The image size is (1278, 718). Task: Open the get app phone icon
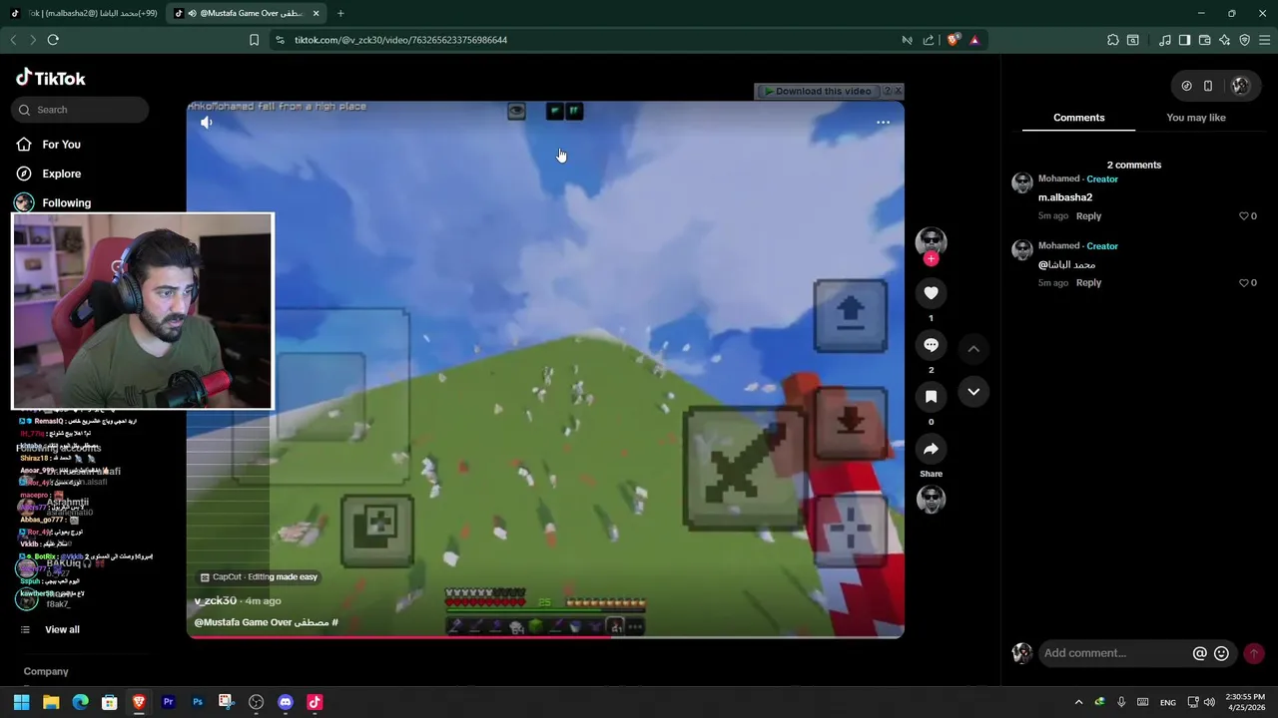[1208, 86]
